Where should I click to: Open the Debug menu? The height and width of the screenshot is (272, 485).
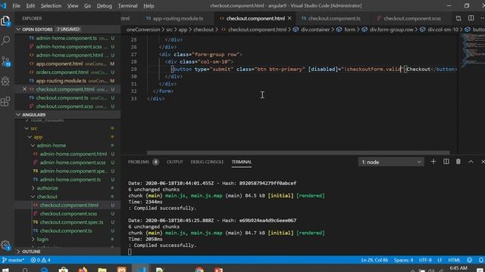point(105,6)
